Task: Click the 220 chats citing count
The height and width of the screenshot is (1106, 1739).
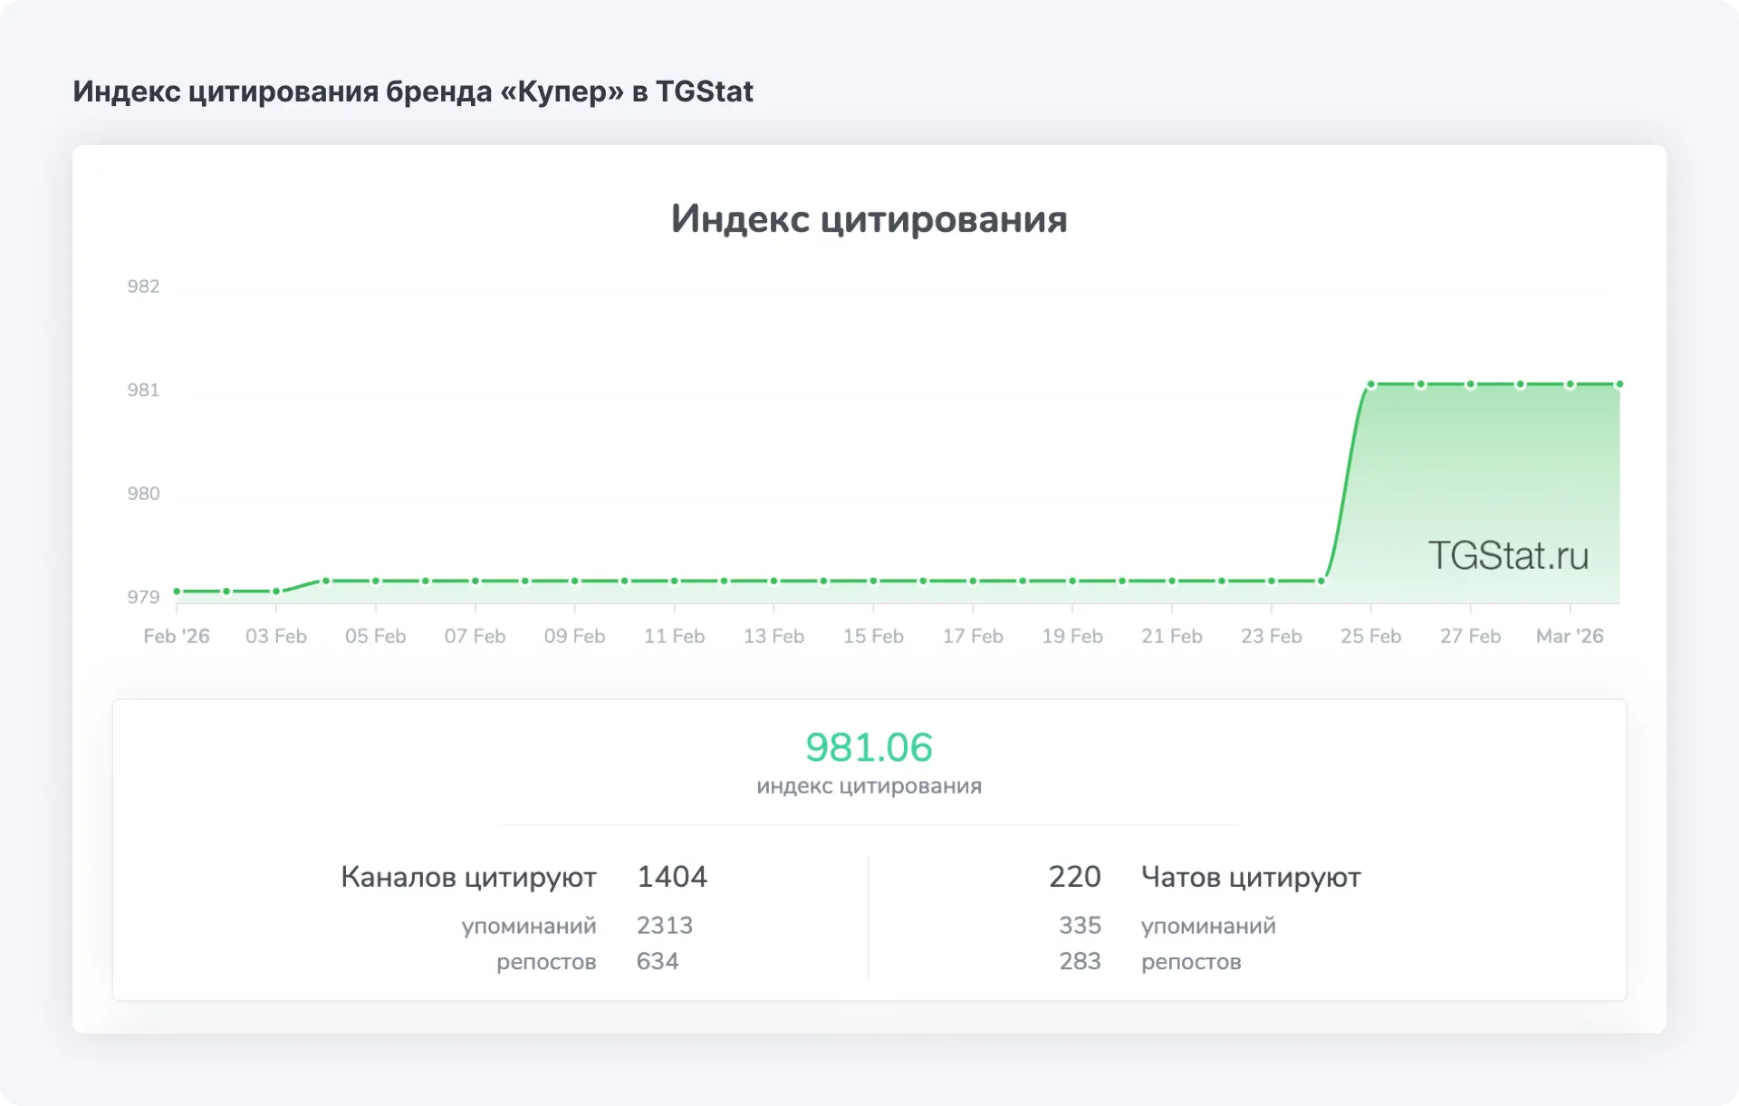Action: tap(1074, 876)
